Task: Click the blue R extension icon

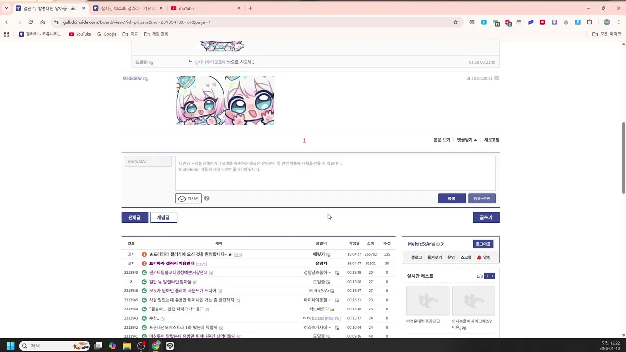Action: pos(484,22)
